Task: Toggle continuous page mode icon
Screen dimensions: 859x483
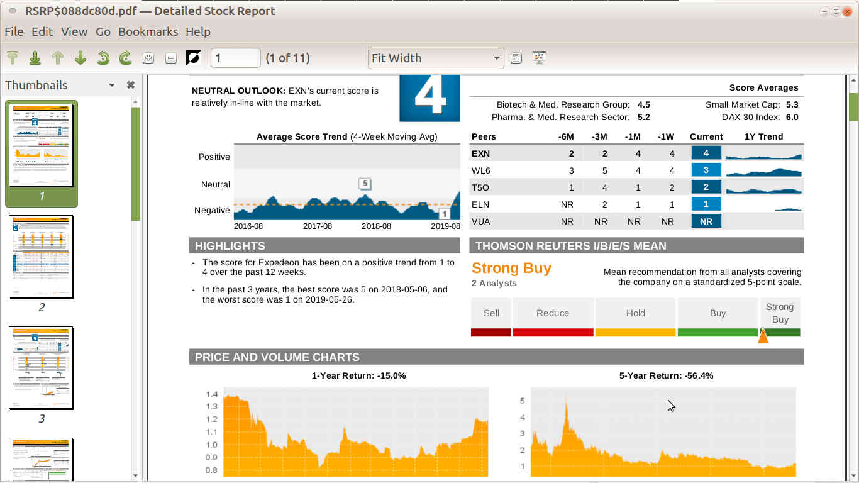Action: coord(516,58)
